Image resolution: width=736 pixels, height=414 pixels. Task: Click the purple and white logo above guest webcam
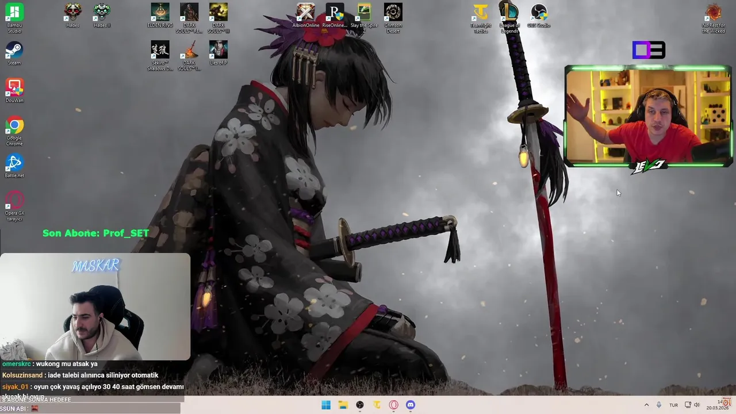[649, 50]
